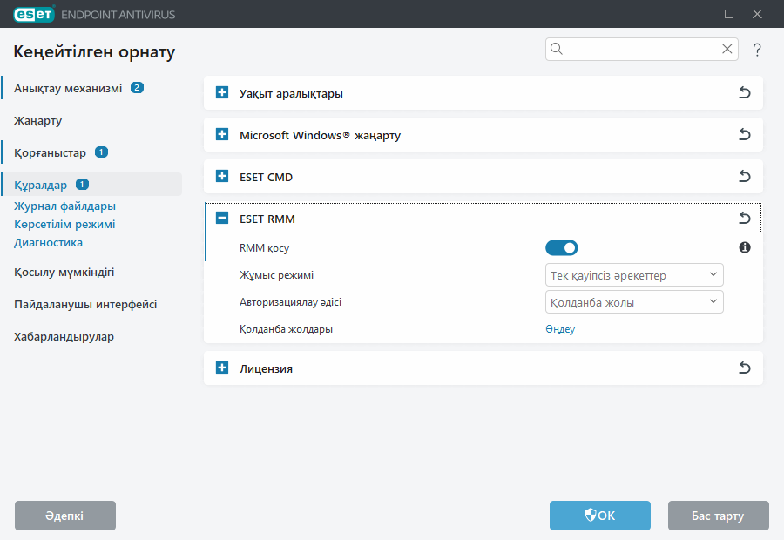Click the Әдепкі default button

point(65,516)
